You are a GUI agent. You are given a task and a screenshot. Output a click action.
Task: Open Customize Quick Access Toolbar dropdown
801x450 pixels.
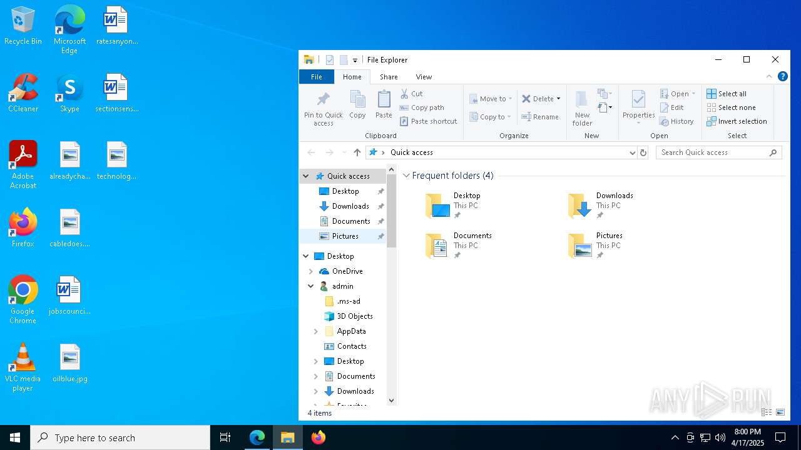click(x=355, y=61)
